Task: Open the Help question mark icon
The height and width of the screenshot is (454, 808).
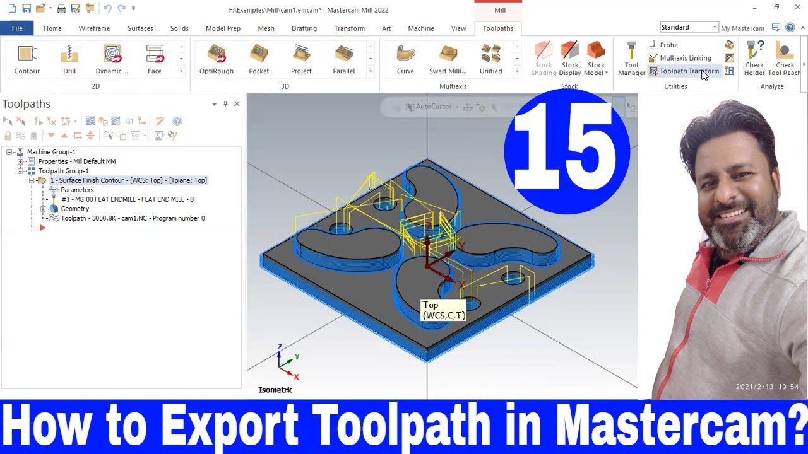Action: (x=790, y=28)
